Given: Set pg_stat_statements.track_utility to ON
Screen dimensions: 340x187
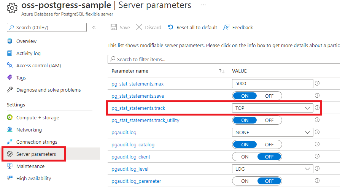Looking at the screenshot, I should pyautogui.click(x=245, y=120).
